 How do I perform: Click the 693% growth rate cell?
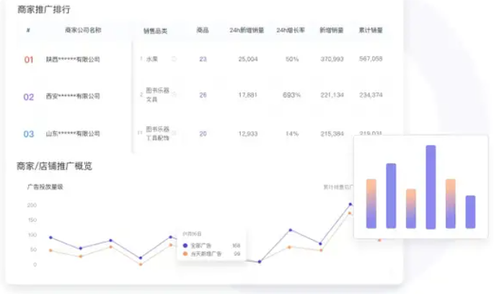291,95
